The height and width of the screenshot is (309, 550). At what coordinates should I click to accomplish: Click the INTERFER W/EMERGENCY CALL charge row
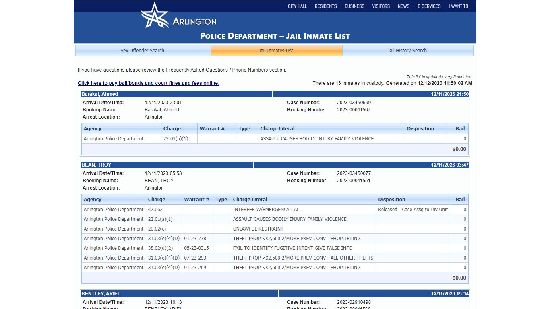(x=275, y=210)
